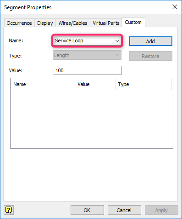Image resolution: width=182 pixels, height=219 pixels.
Task: Click the Apply button
Action: (x=161, y=210)
